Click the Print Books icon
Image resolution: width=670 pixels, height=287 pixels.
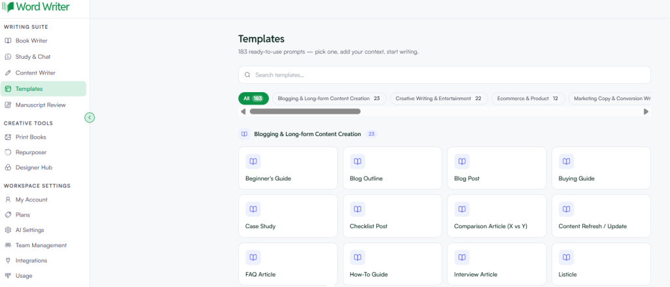pos(8,137)
